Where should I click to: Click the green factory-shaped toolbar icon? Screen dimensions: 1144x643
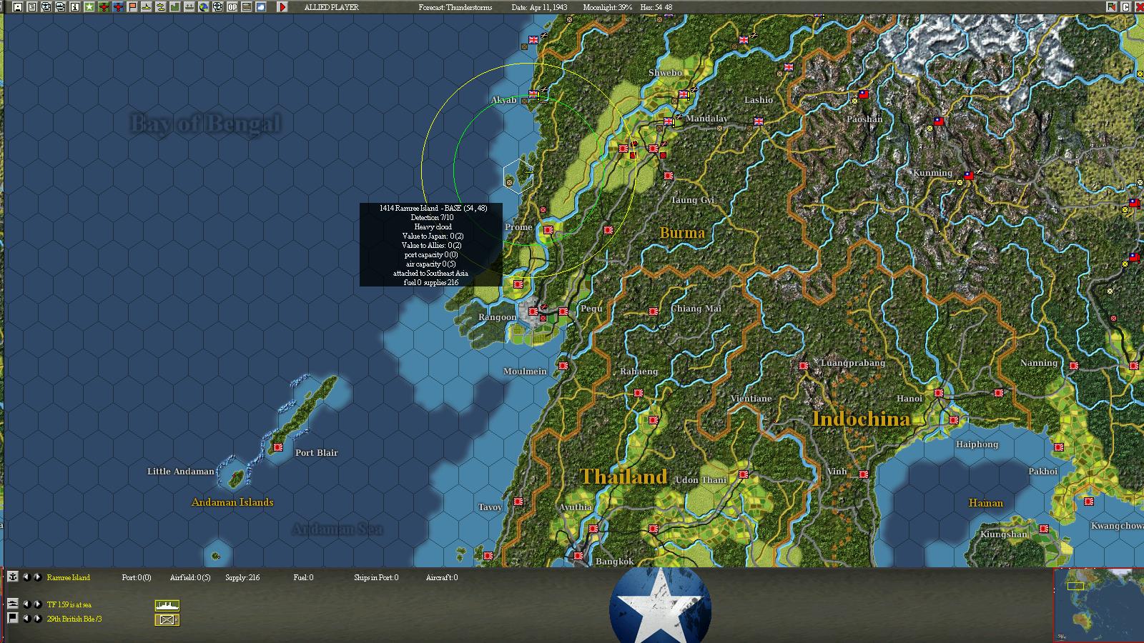tap(175, 7)
